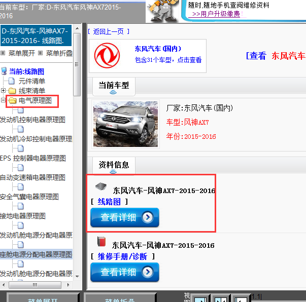Select 当前:线路图 in the tree
Image resolution: width=306 pixels, height=302 pixels.
click(x=27, y=71)
